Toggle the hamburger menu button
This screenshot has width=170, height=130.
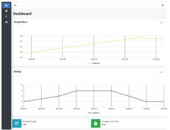[15, 5]
